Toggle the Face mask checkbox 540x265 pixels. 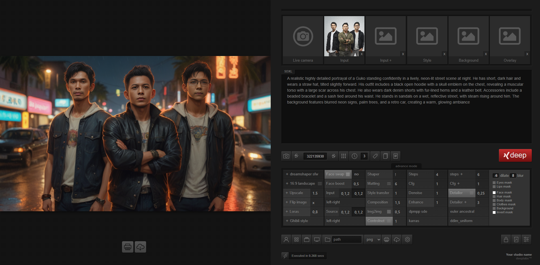494,193
